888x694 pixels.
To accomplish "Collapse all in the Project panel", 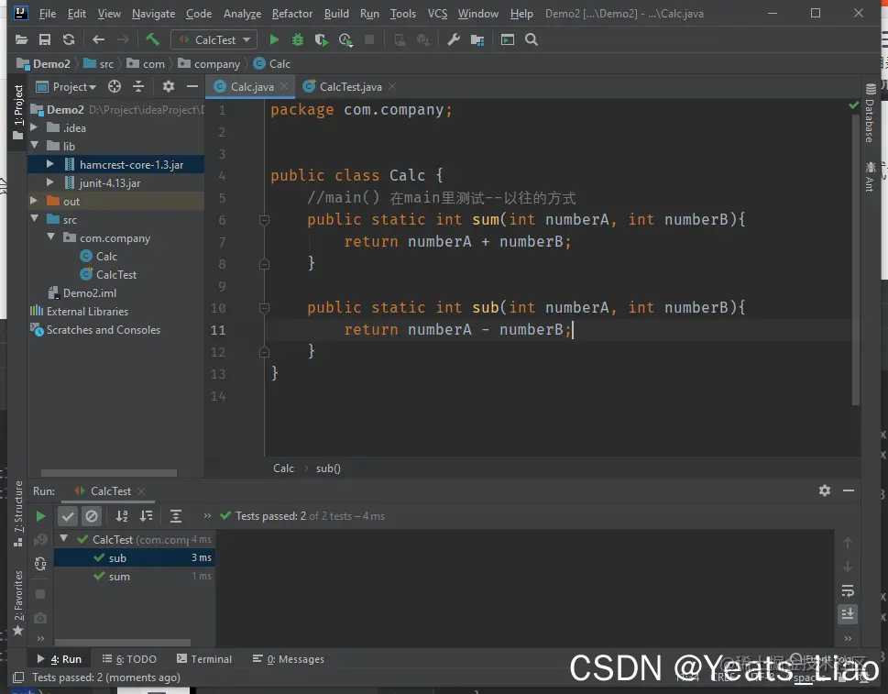I will pos(138,86).
